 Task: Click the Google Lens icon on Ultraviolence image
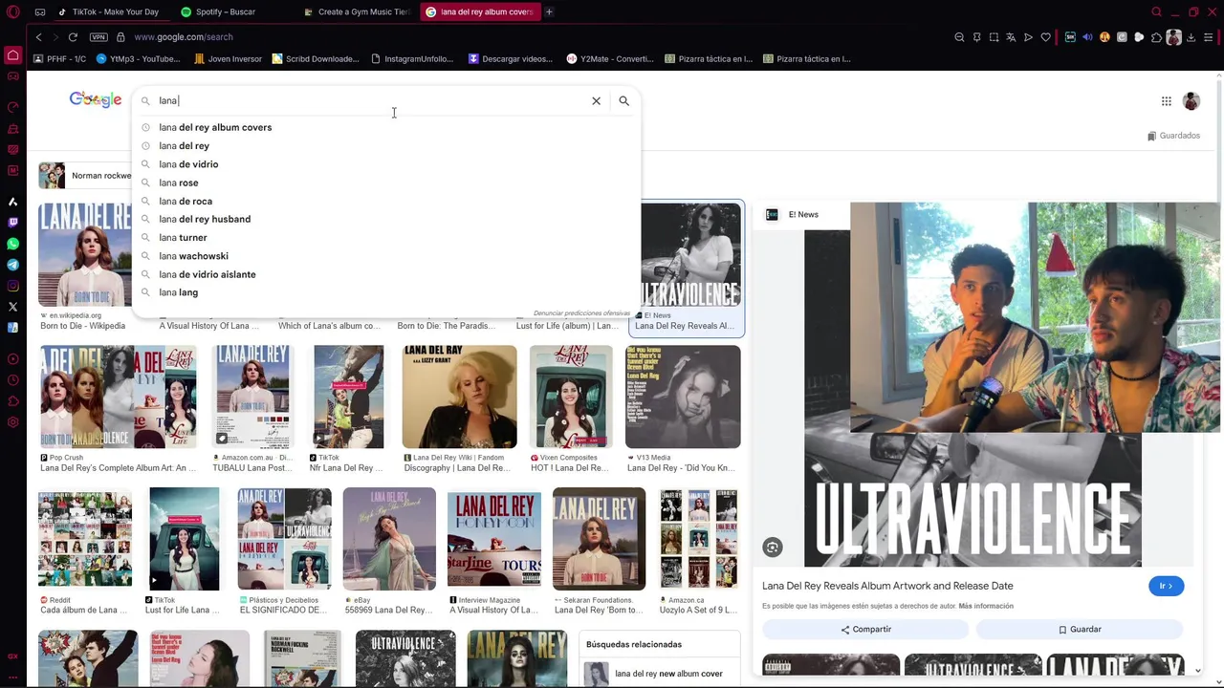tap(773, 548)
